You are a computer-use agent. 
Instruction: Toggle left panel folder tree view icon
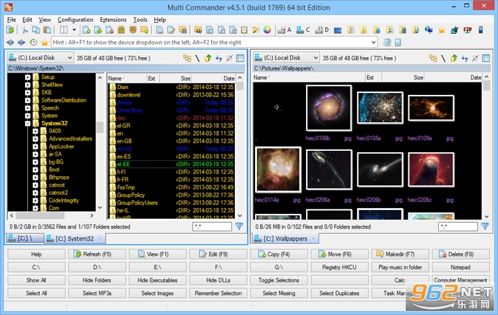tap(187, 58)
